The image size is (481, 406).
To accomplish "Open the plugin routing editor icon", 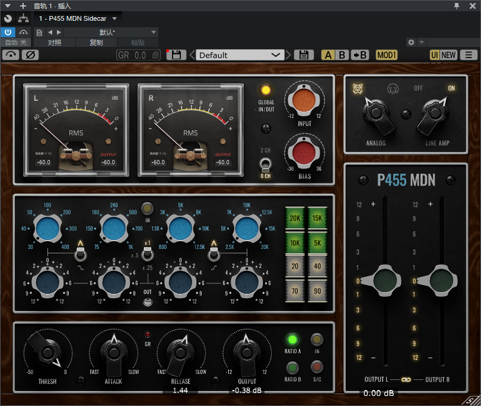I will pos(23,19).
